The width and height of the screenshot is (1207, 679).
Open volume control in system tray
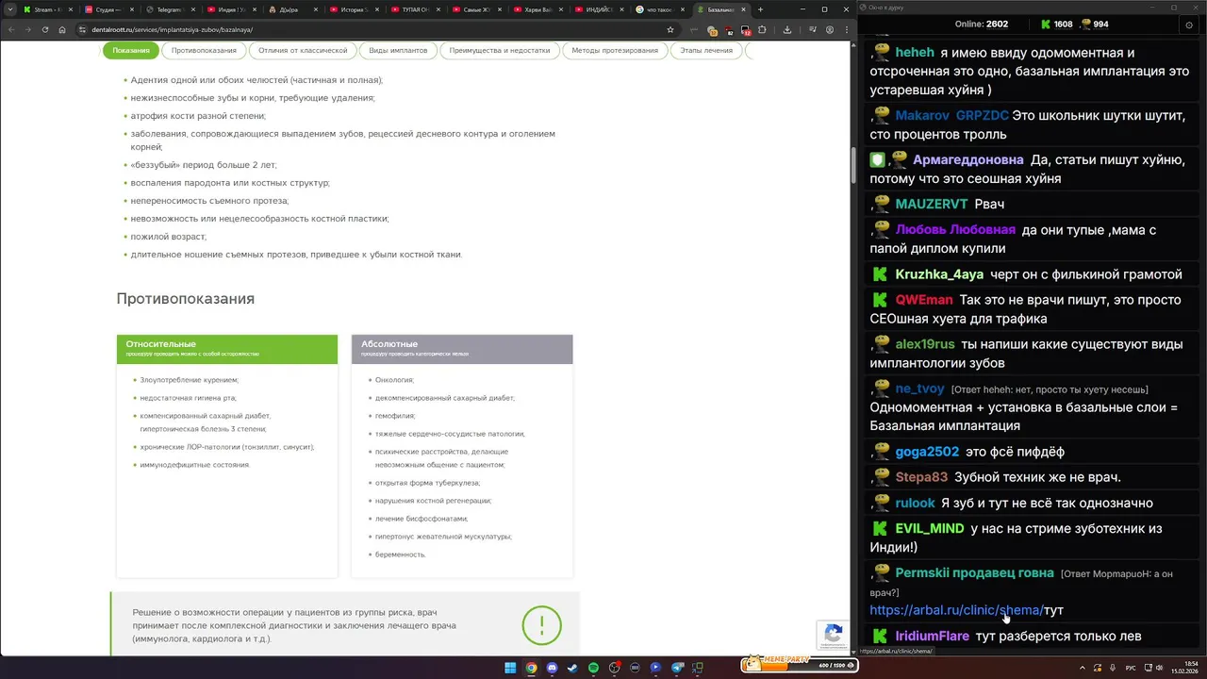tap(1161, 668)
